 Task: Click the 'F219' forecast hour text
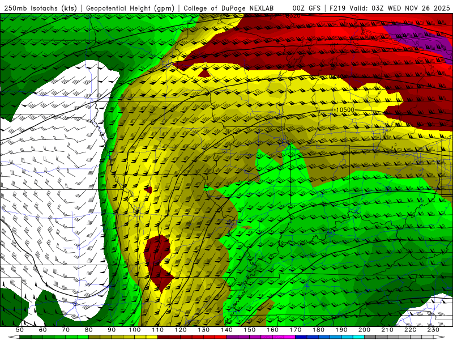[x=337, y=8]
